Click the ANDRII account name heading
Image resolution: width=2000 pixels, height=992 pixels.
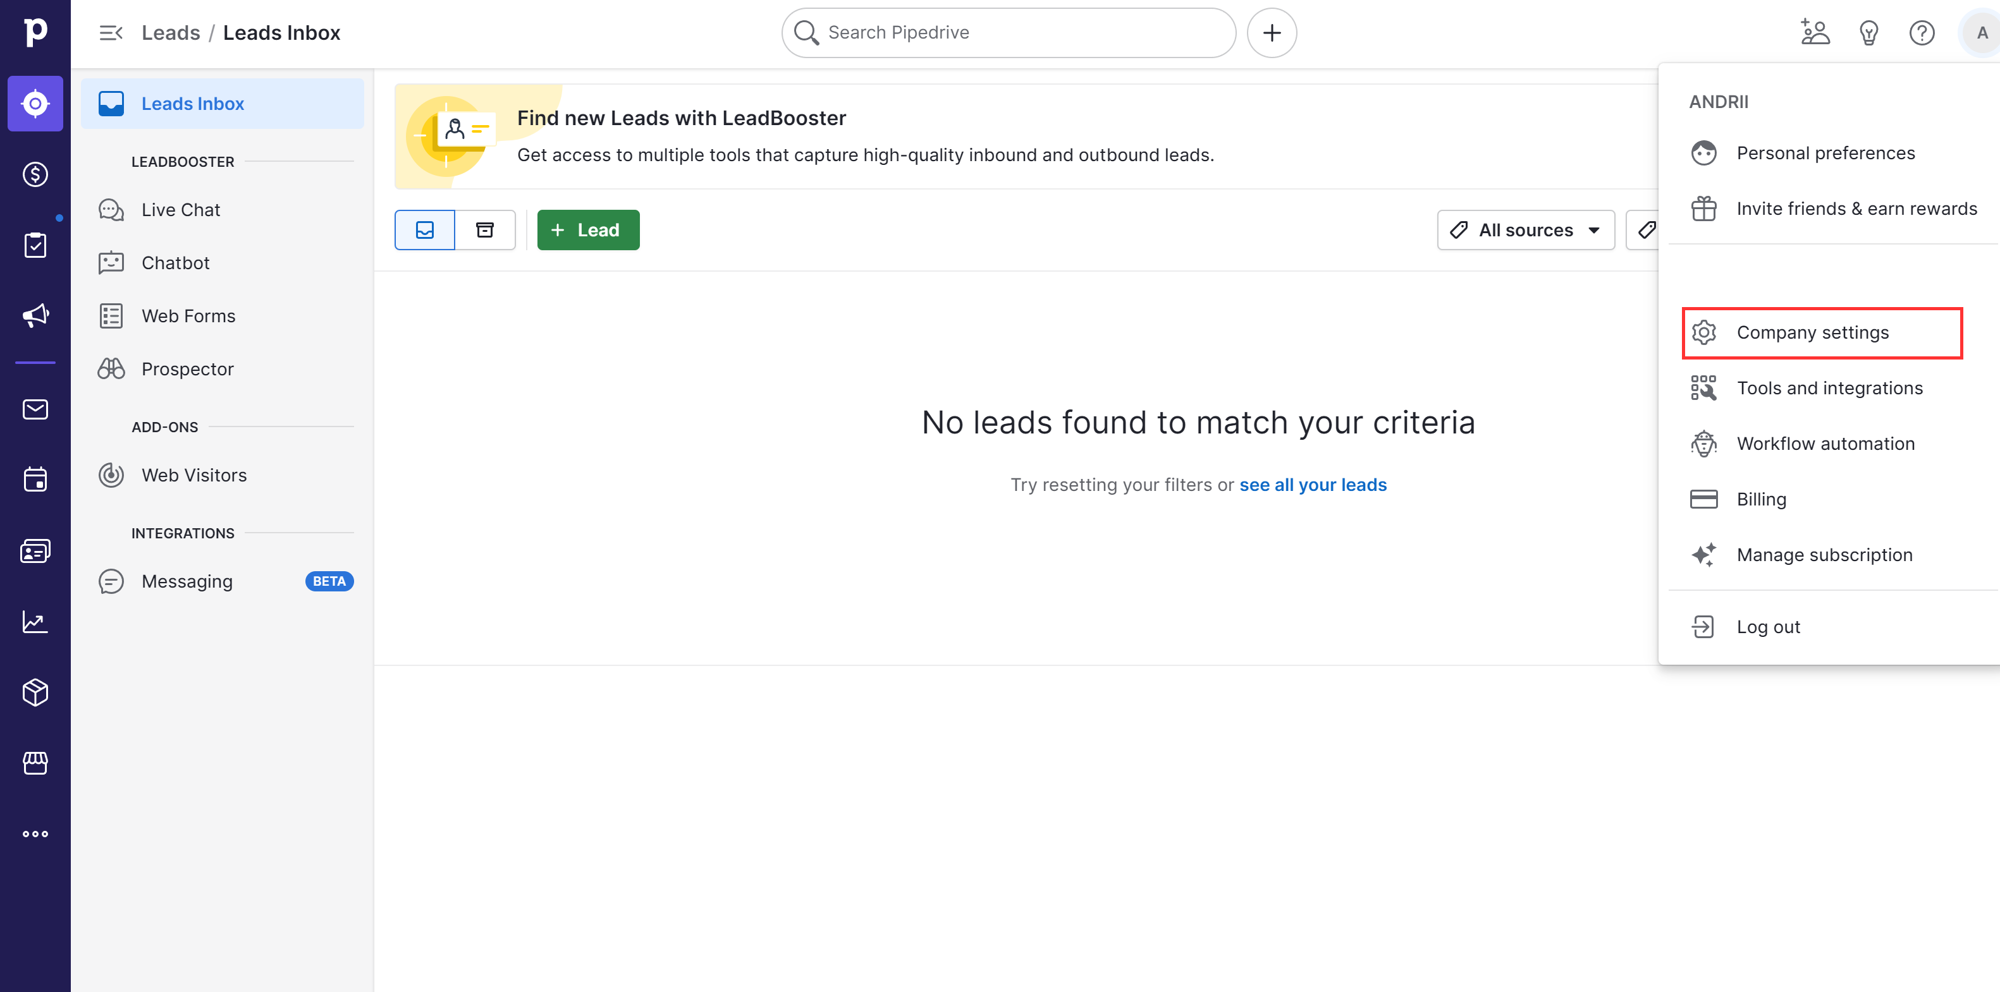point(1718,102)
